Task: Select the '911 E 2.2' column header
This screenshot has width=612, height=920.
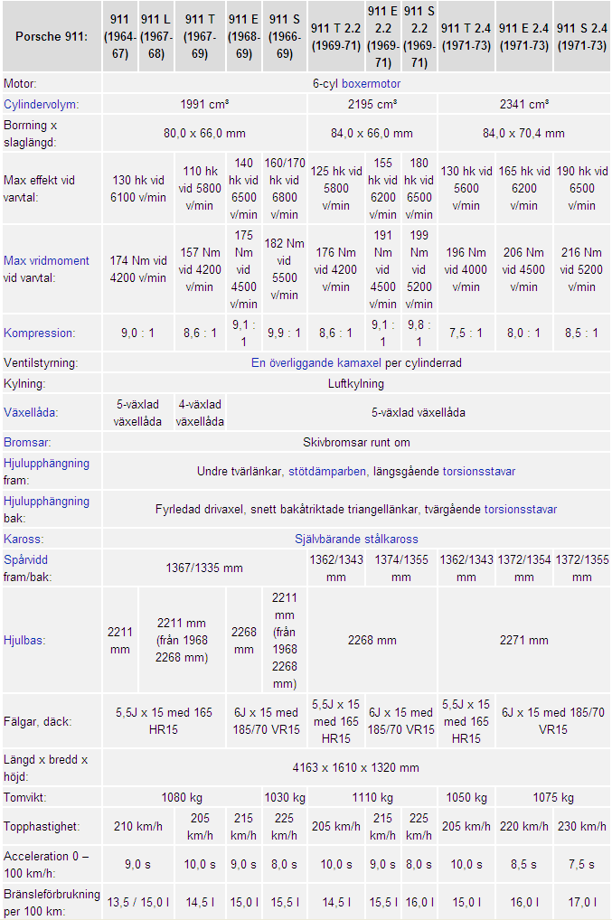Action: tap(382, 36)
